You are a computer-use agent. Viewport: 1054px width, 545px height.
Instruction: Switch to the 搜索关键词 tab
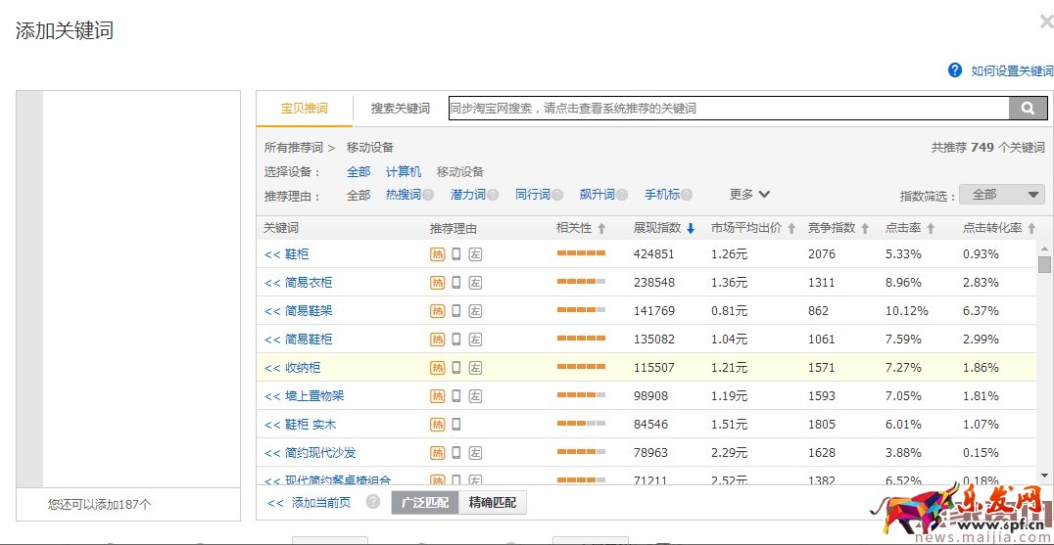(x=400, y=109)
